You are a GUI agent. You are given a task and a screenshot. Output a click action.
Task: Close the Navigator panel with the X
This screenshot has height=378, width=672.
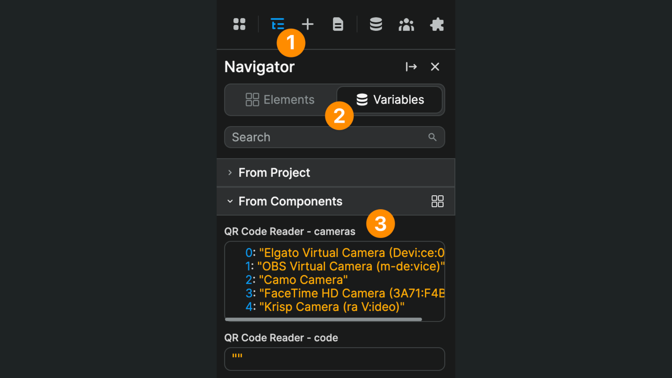[435, 66]
